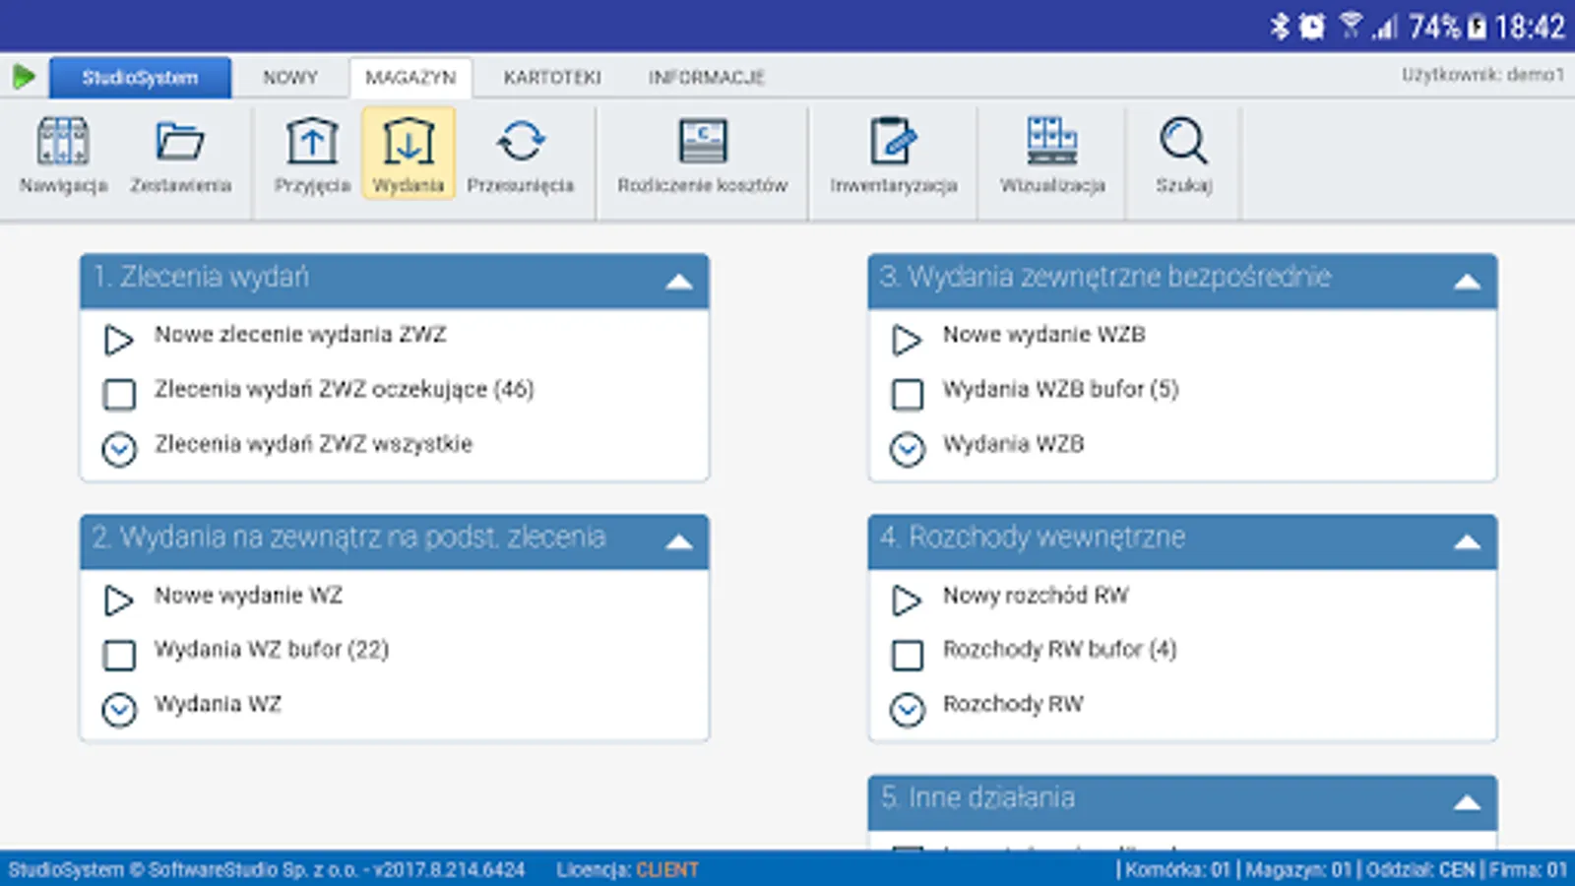Image resolution: width=1575 pixels, height=886 pixels.
Task: Switch to the KARTOTEKI tab
Action: tap(552, 77)
